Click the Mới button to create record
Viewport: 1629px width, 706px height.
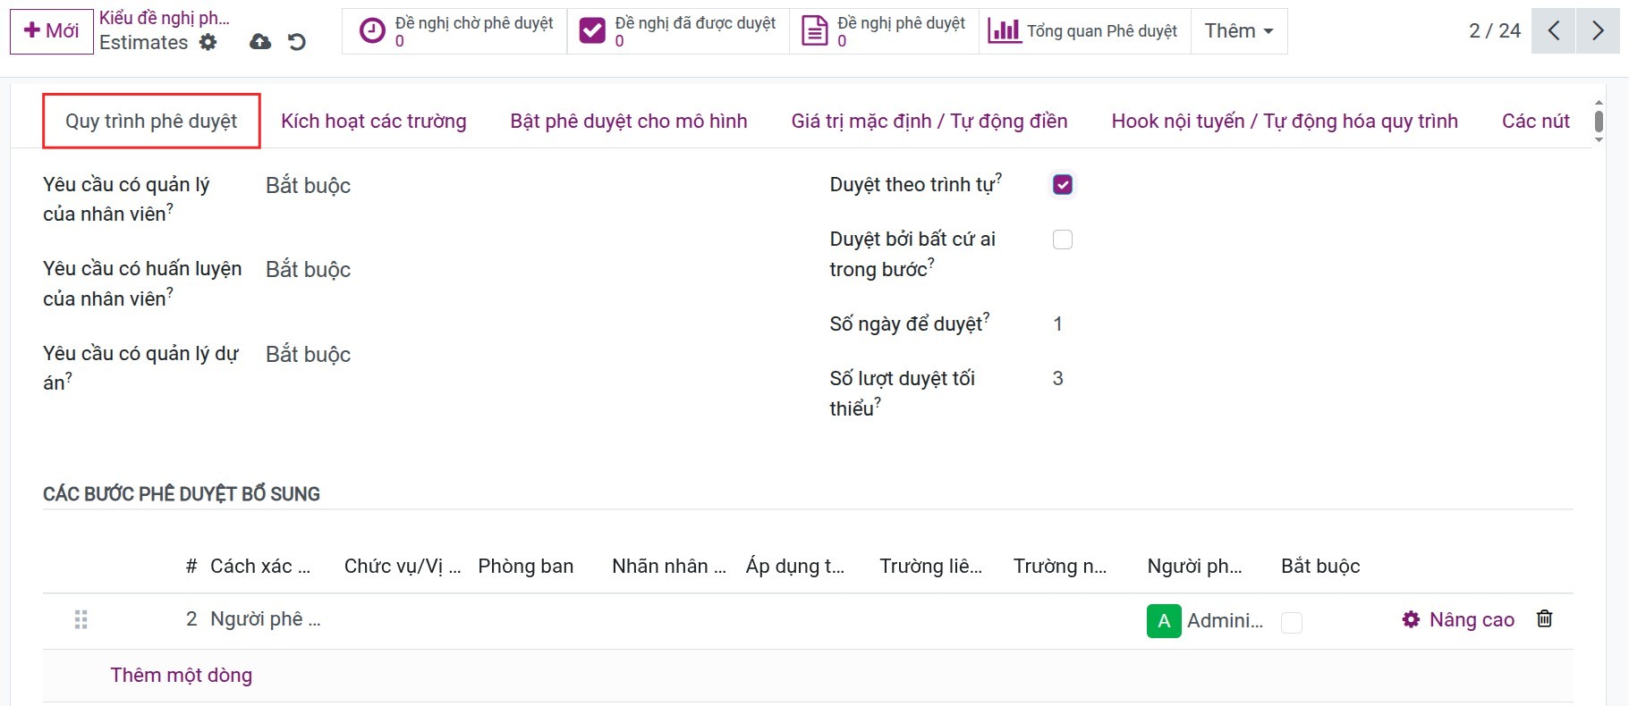coord(52,31)
